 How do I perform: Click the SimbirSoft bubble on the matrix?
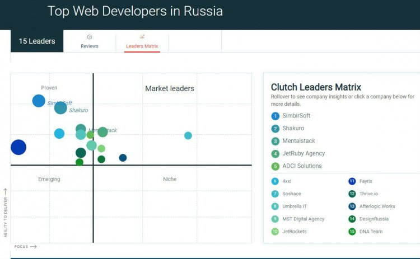click(x=39, y=101)
